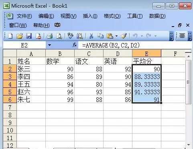Select row 1 header

tap(10, 61)
